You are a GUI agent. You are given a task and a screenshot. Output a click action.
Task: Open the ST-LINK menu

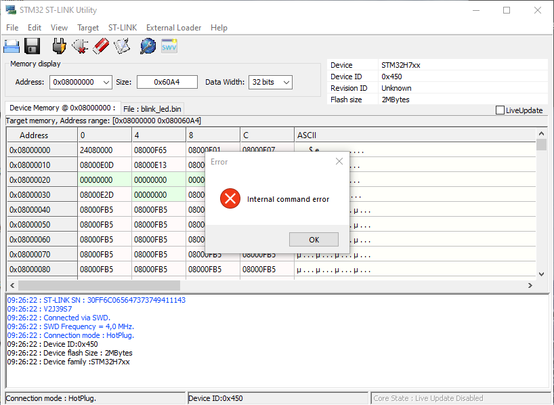tap(123, 28)
